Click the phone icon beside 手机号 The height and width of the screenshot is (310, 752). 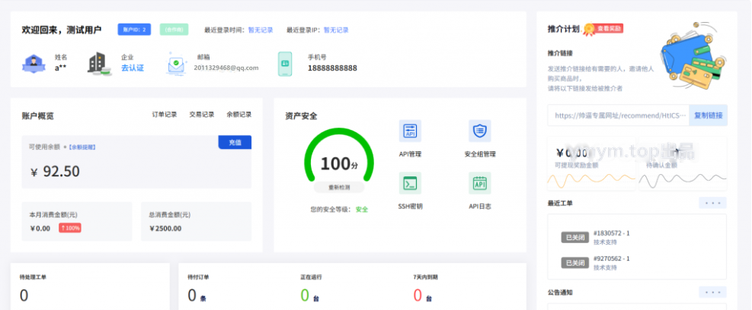285,64
